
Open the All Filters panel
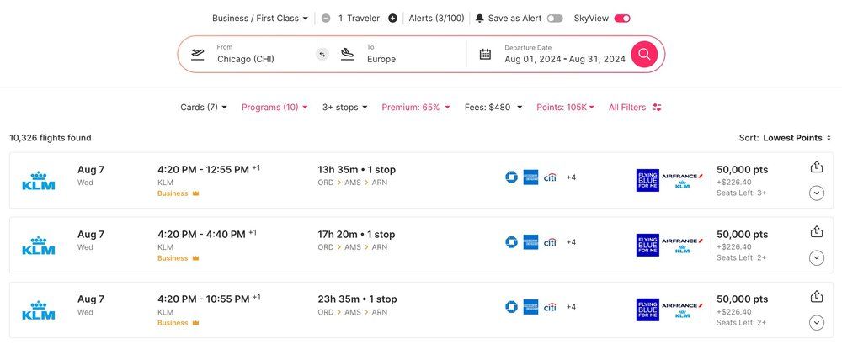635,108
